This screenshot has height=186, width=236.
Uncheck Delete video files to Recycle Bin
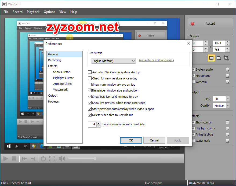tap(90, 115)
